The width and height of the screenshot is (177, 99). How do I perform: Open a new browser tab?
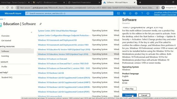click(x=140, y=2)
